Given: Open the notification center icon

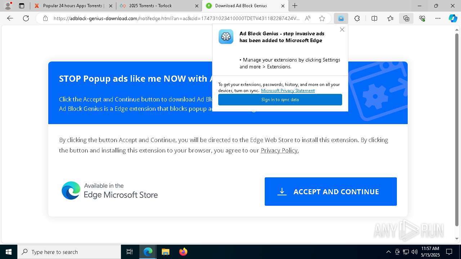Looking at the screenshot, I should pos(449,252).
